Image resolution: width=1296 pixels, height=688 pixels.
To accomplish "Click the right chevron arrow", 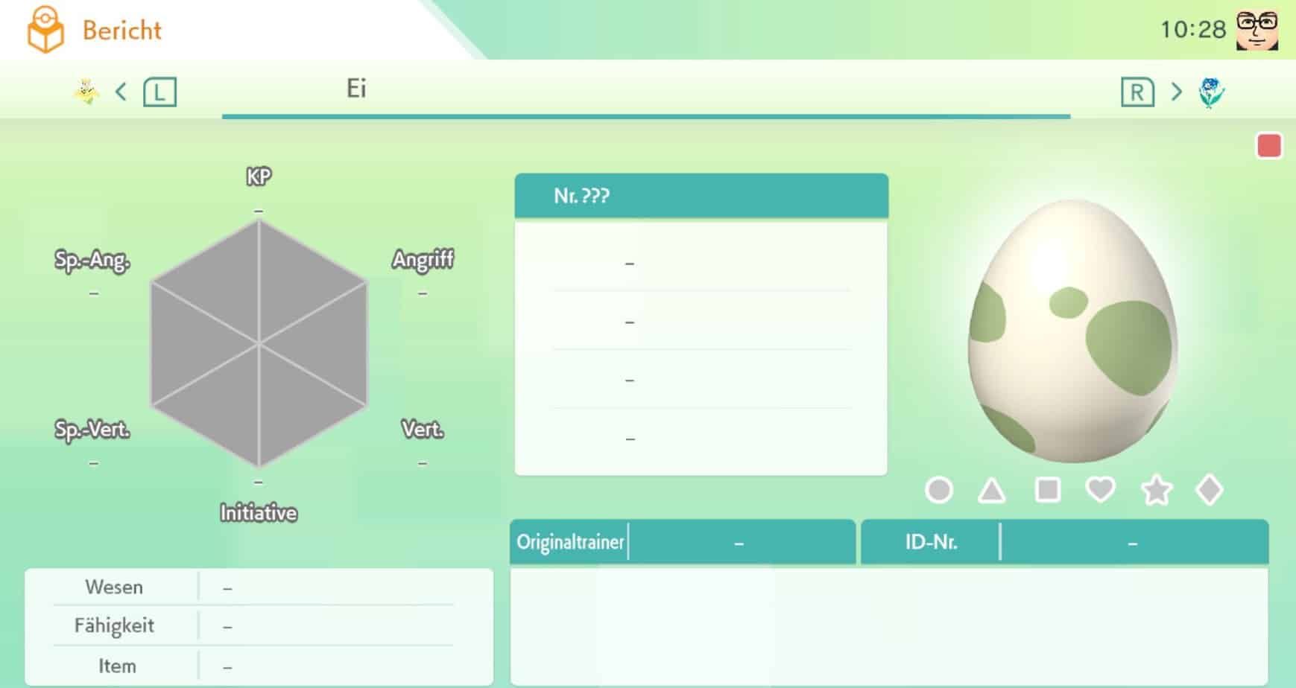I will pyautogui.click(x=1177, y=92).
